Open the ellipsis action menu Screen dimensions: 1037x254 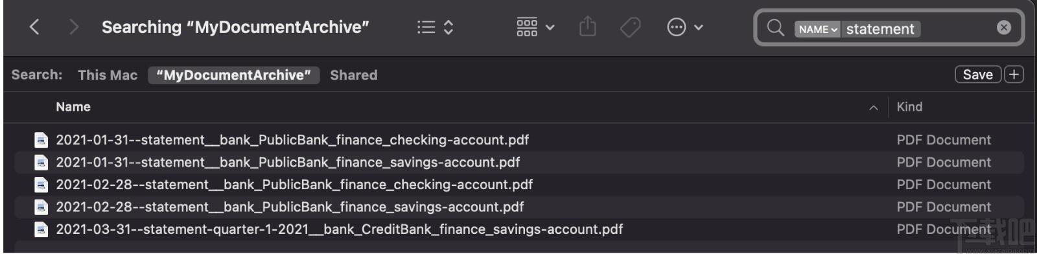pos(684,27)
